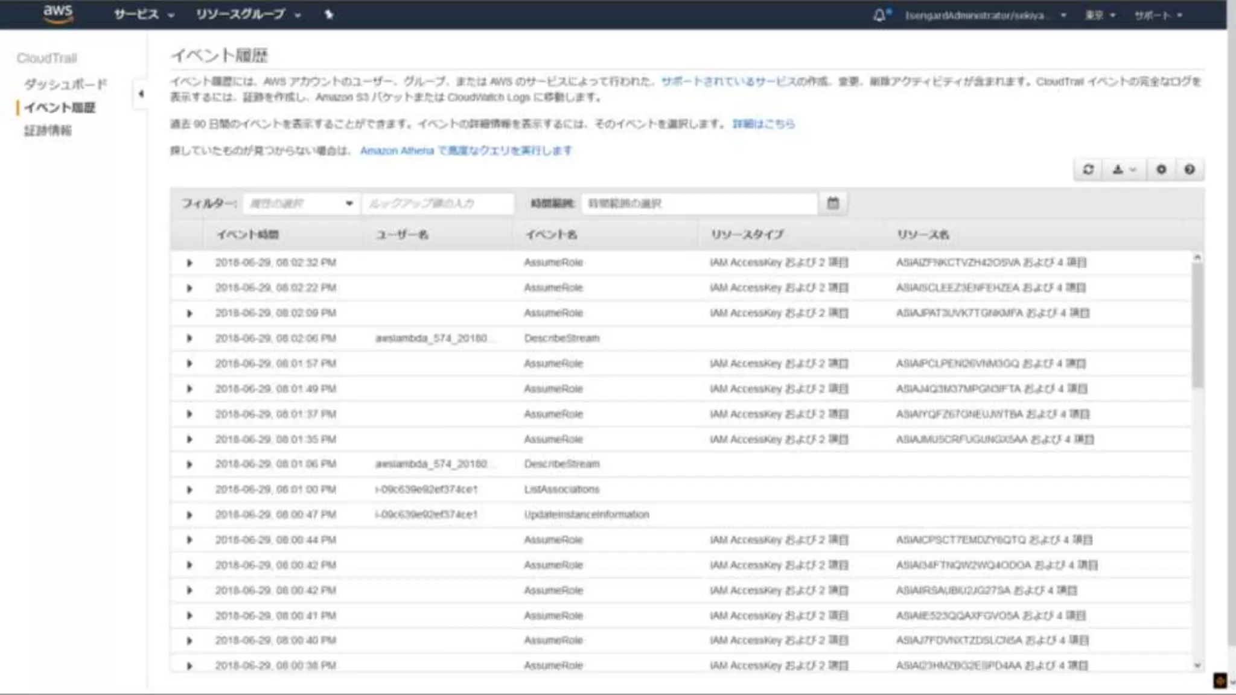Click the time range input field
The image size is (1236, 695).
pyautogui.click(x=699, y=203)
